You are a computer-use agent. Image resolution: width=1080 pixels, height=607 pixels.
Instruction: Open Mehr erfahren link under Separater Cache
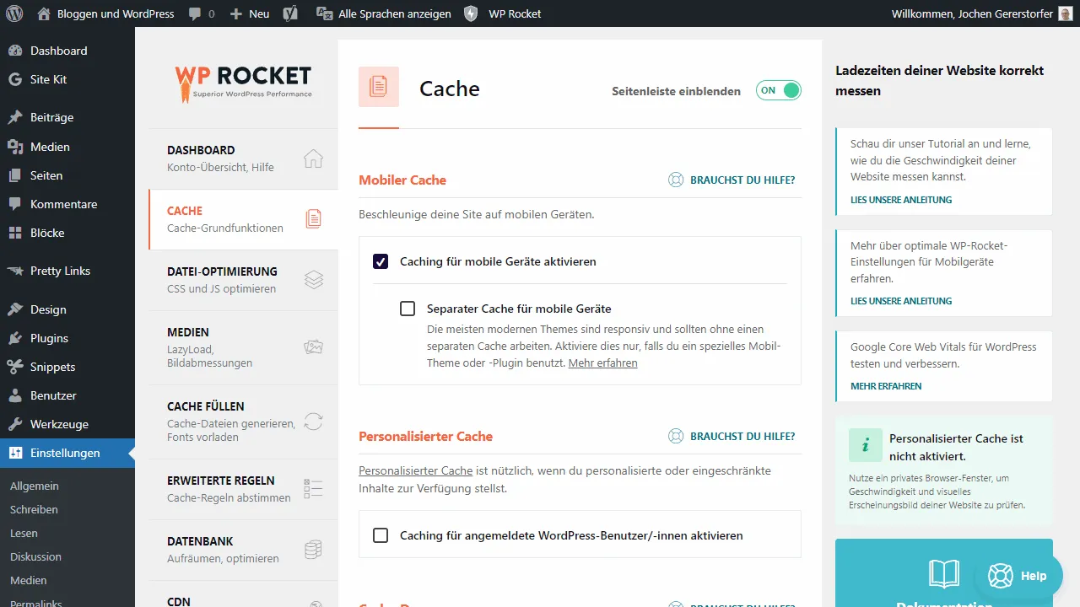pos(602,363)
